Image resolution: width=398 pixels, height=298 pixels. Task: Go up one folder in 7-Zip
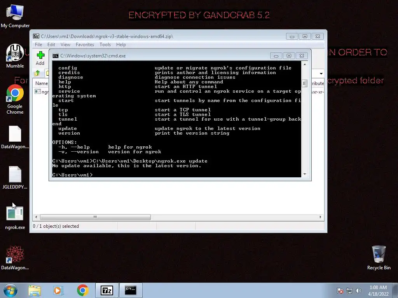(x=37, y=73)
